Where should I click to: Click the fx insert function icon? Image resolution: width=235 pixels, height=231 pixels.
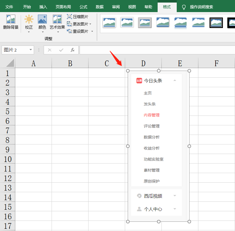tap(73, 50)
